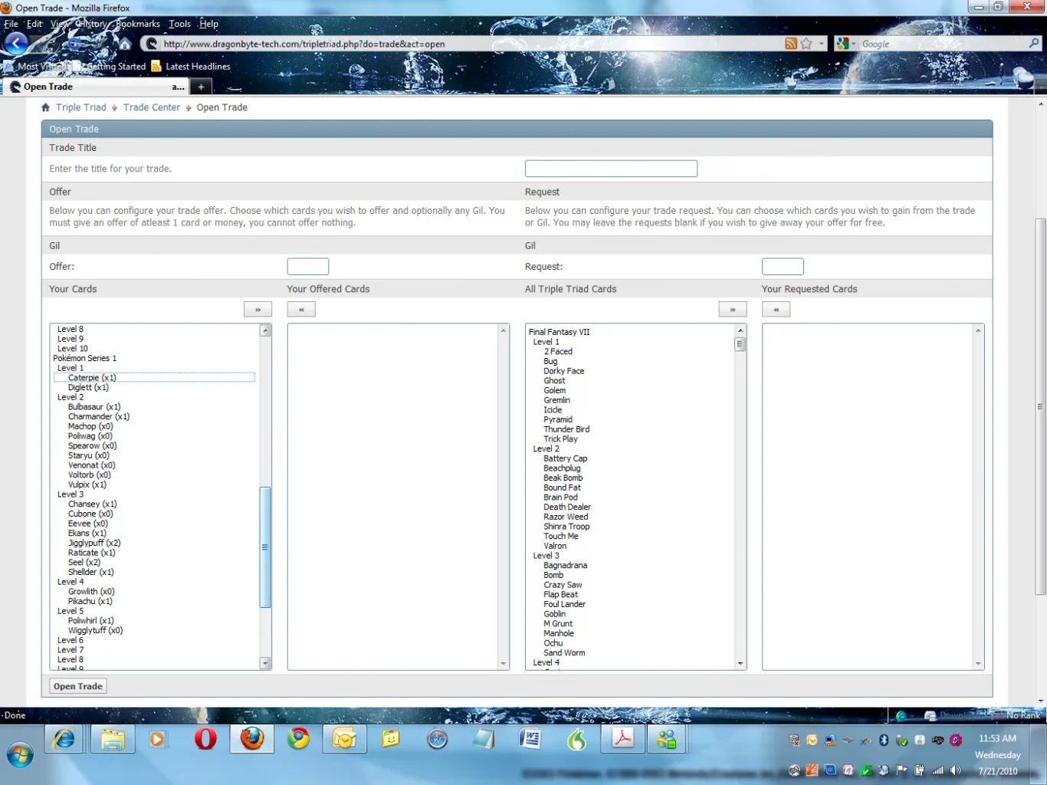1047x785 pixels.
Task: Launch Google Chrome from taskbar
Action: [298, 739]
